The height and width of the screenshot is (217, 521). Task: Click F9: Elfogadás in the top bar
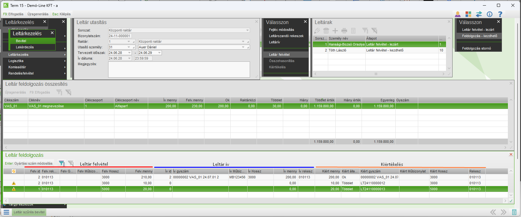click(13, 14)
